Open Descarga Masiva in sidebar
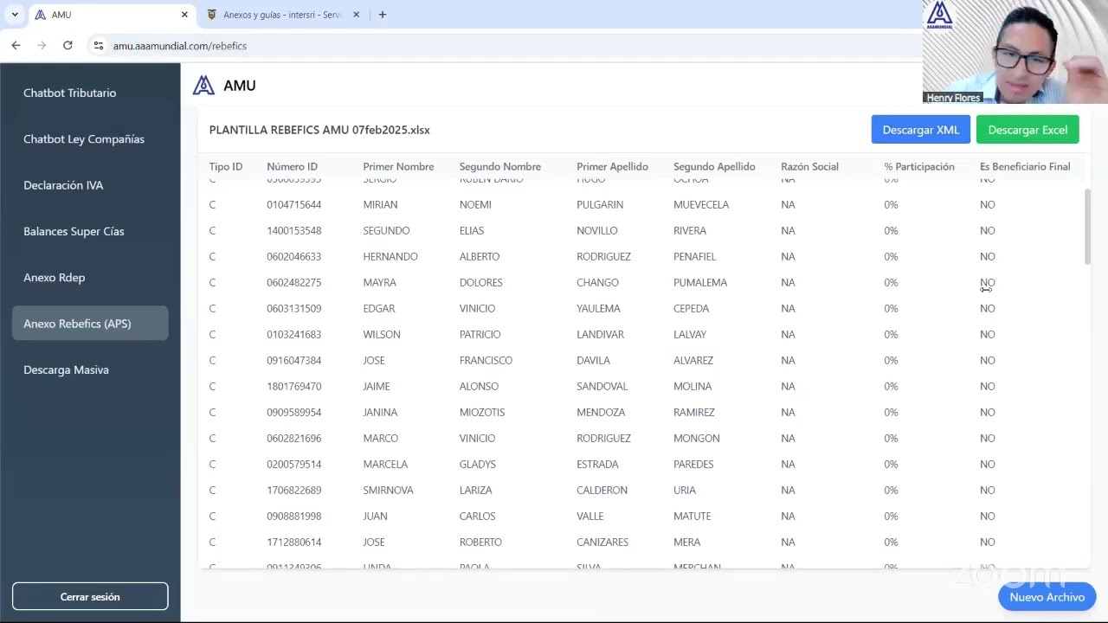 (x=66, y=369)
